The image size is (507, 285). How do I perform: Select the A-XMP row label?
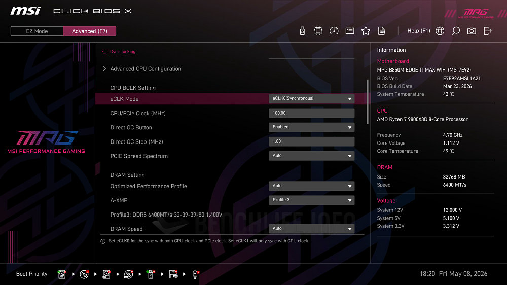pyautogui.click(x=119, y=200)
